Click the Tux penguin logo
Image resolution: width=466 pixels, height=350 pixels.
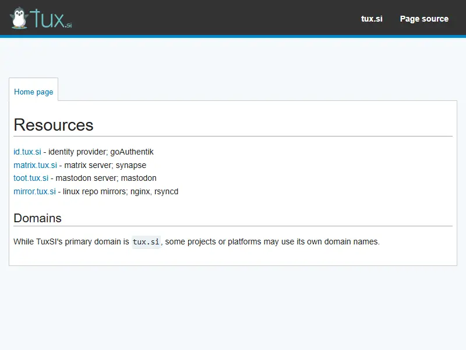[41, 18]
